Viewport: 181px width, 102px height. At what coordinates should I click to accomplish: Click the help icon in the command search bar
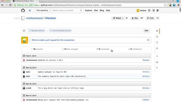pyautogui.click(x=81, y=10)
